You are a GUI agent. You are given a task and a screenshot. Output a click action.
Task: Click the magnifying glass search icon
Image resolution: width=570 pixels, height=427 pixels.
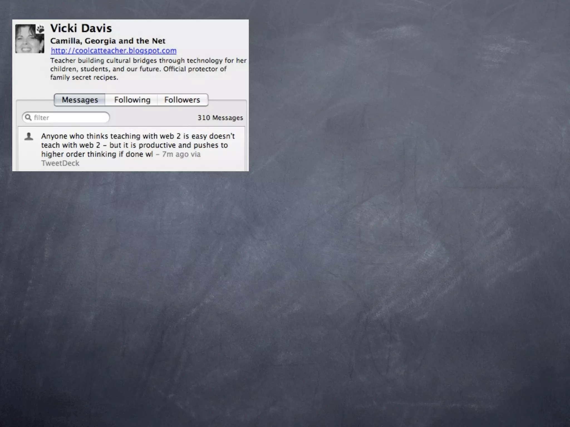(28, 117)
